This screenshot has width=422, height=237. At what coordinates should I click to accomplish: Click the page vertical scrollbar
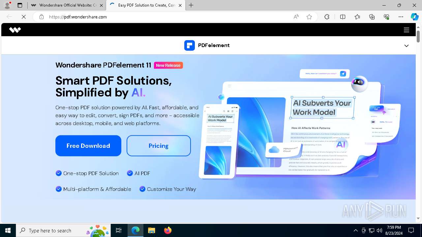click(x=418, y=36)
